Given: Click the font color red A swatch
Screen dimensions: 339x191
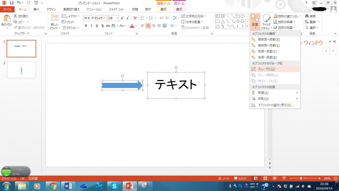Looking at the screenshot, I should [x=132, y=26].
